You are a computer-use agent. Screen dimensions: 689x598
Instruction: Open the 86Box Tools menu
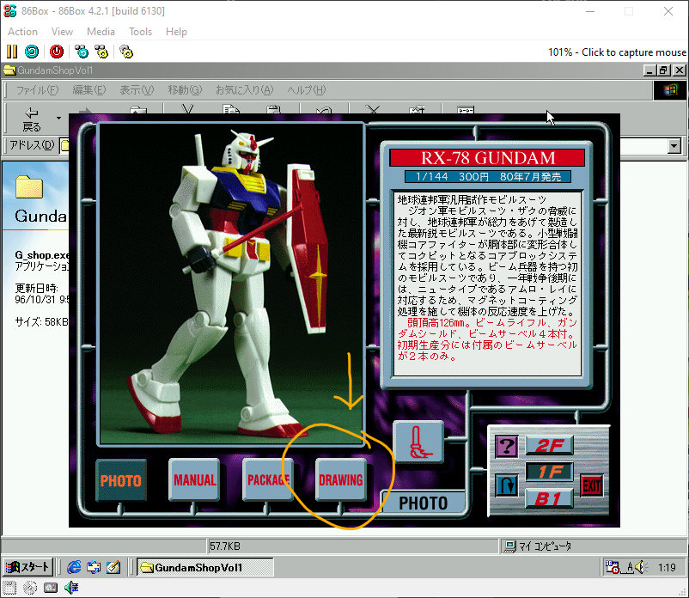140,32
